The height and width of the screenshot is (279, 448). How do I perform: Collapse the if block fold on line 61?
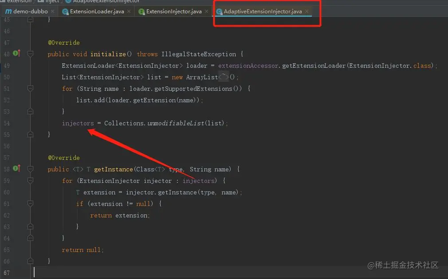pos(30,204)
